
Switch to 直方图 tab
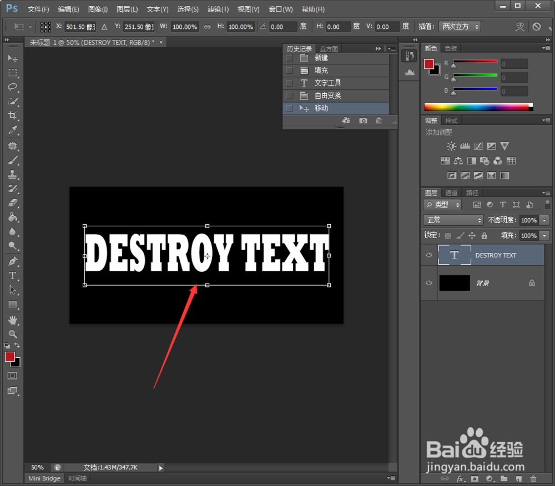click(x=329, y=49)
